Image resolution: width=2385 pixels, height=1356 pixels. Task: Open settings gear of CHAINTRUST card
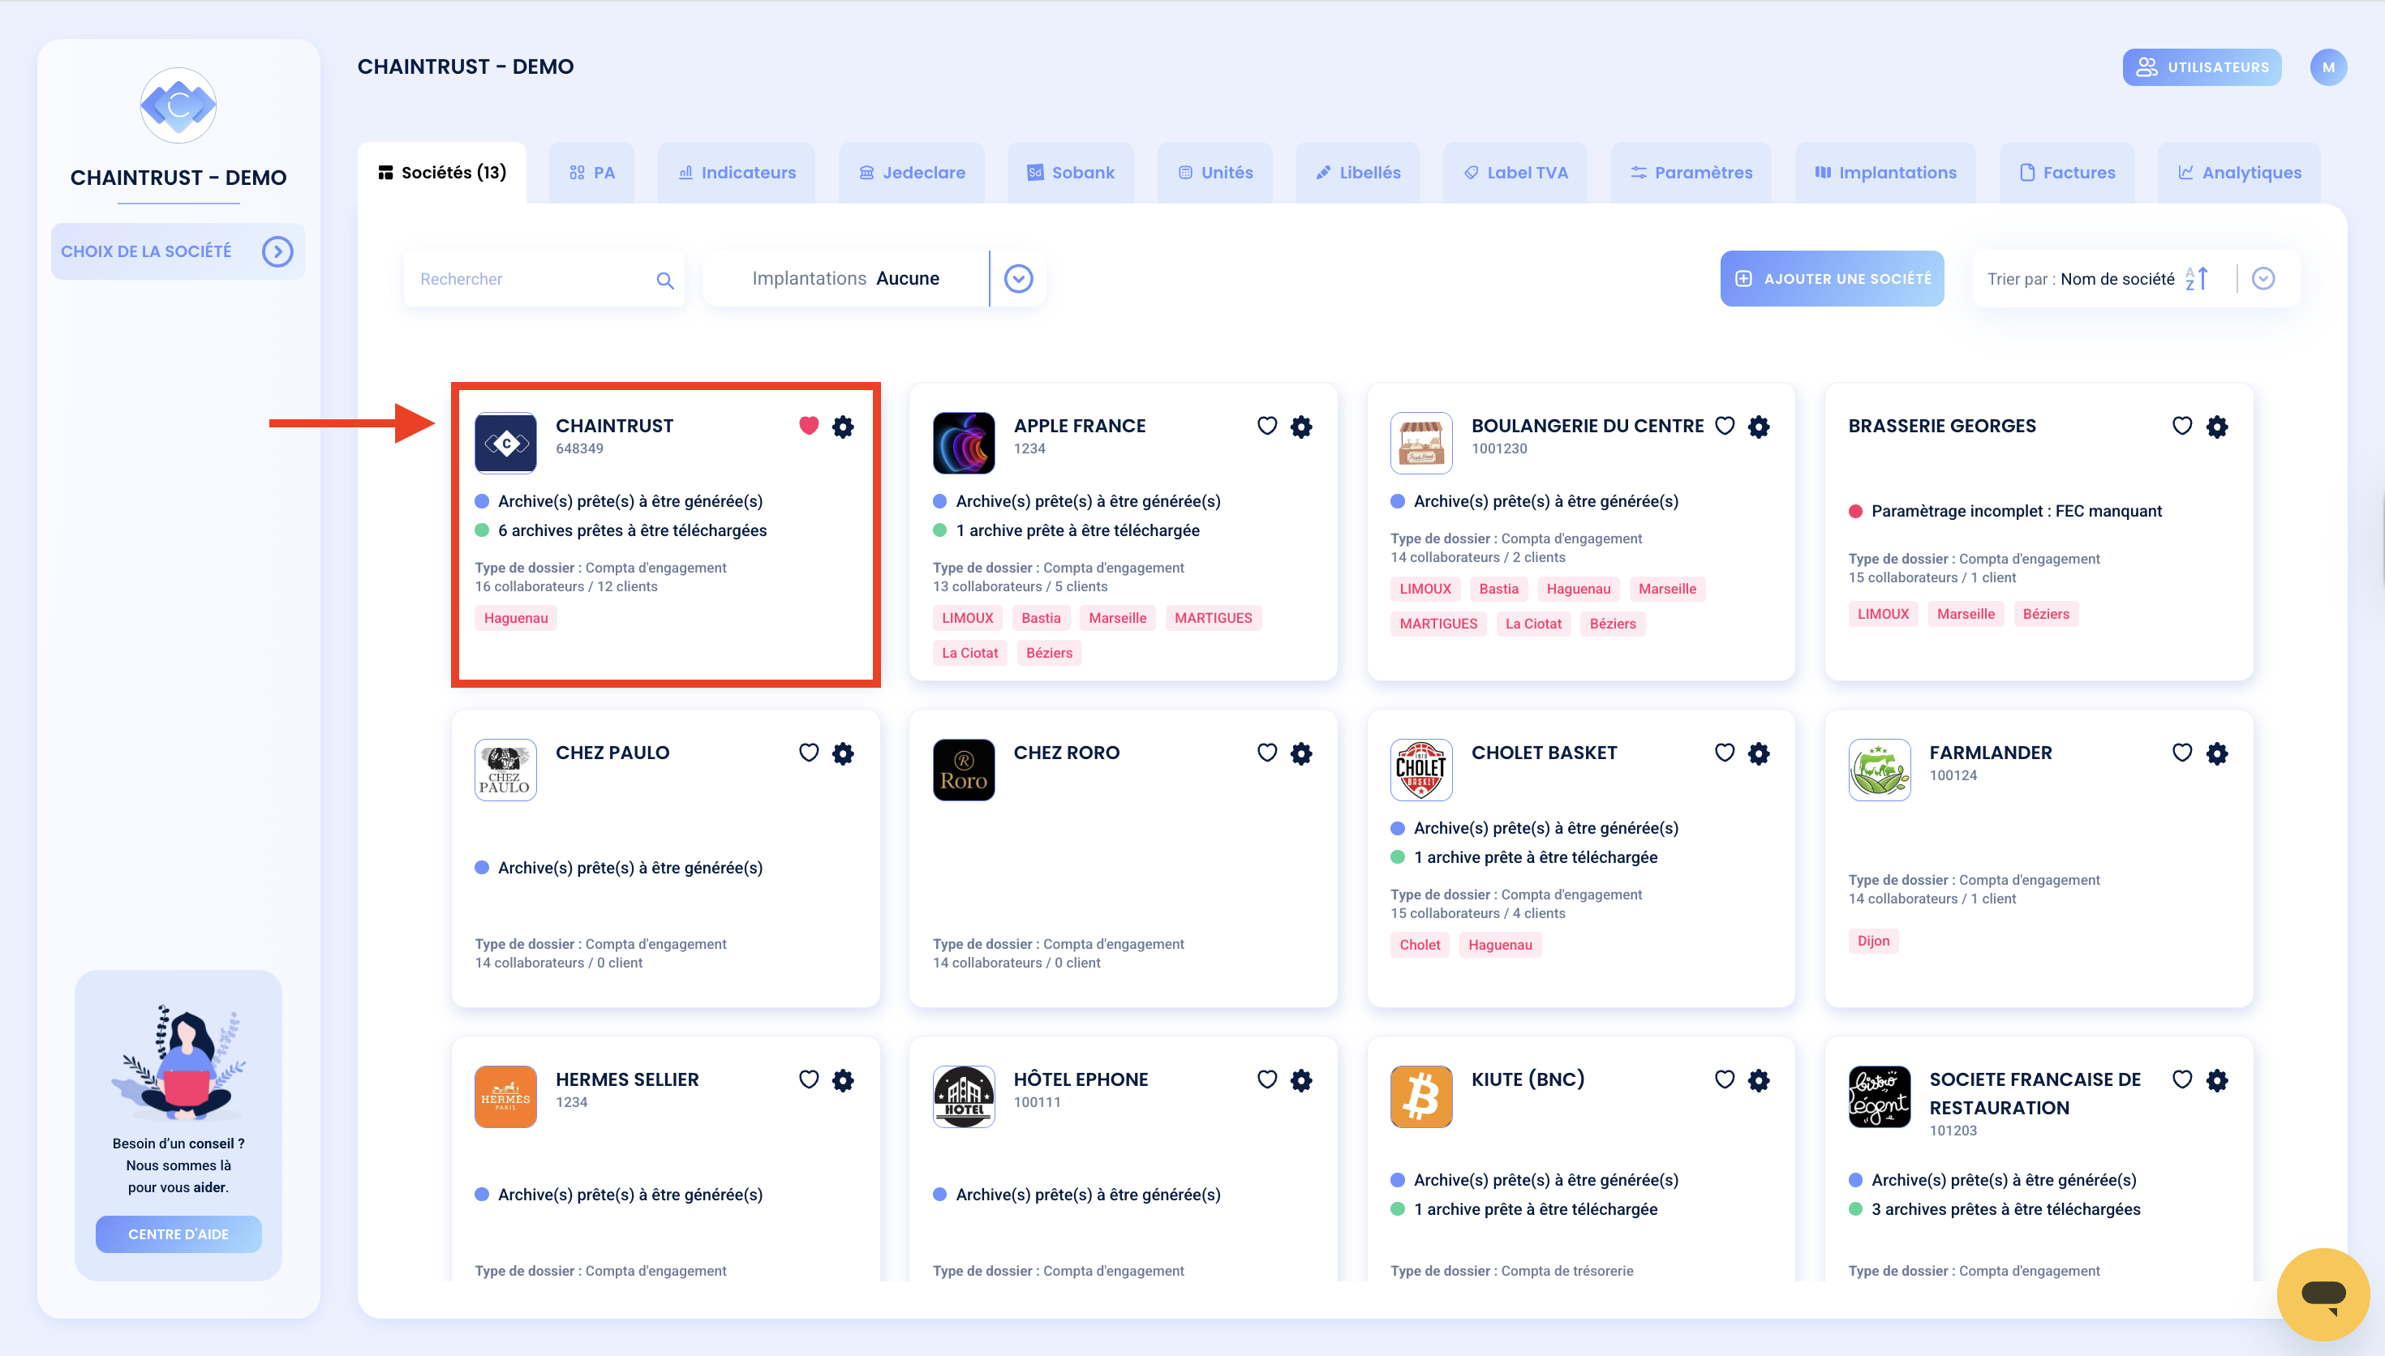843,427
